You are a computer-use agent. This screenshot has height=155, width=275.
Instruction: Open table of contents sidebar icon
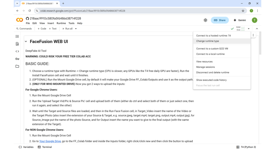[x=17, y=36]
